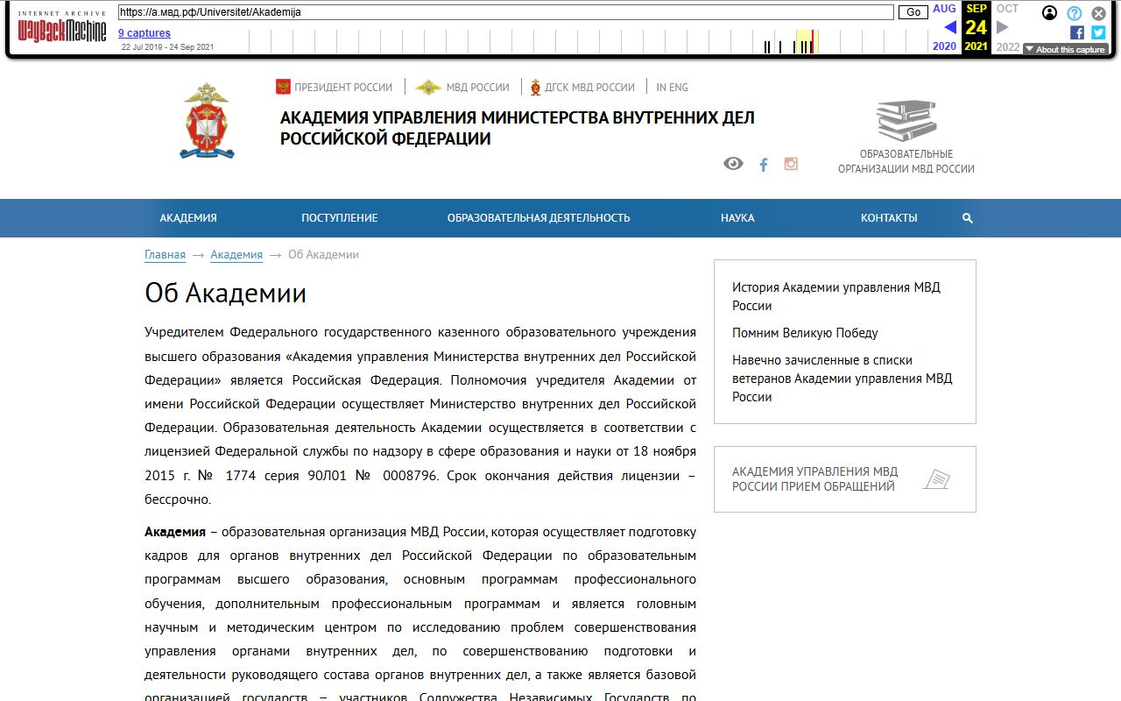
Task: Click the Academy title in the header
Action: pyautogui.click(x=518, y=128)
